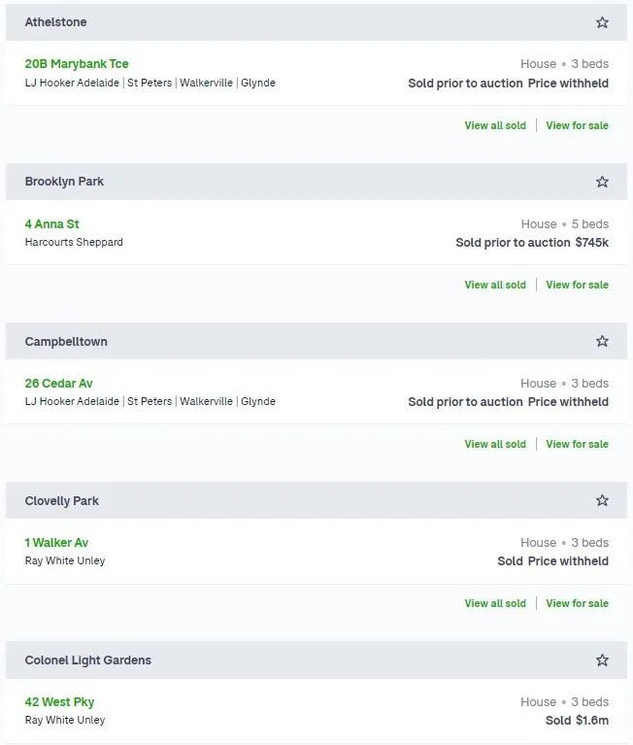The width and height of the screenshot is (633, 745).
Task: Open the 4 Anna St listing
Action: tap(51, 223)
